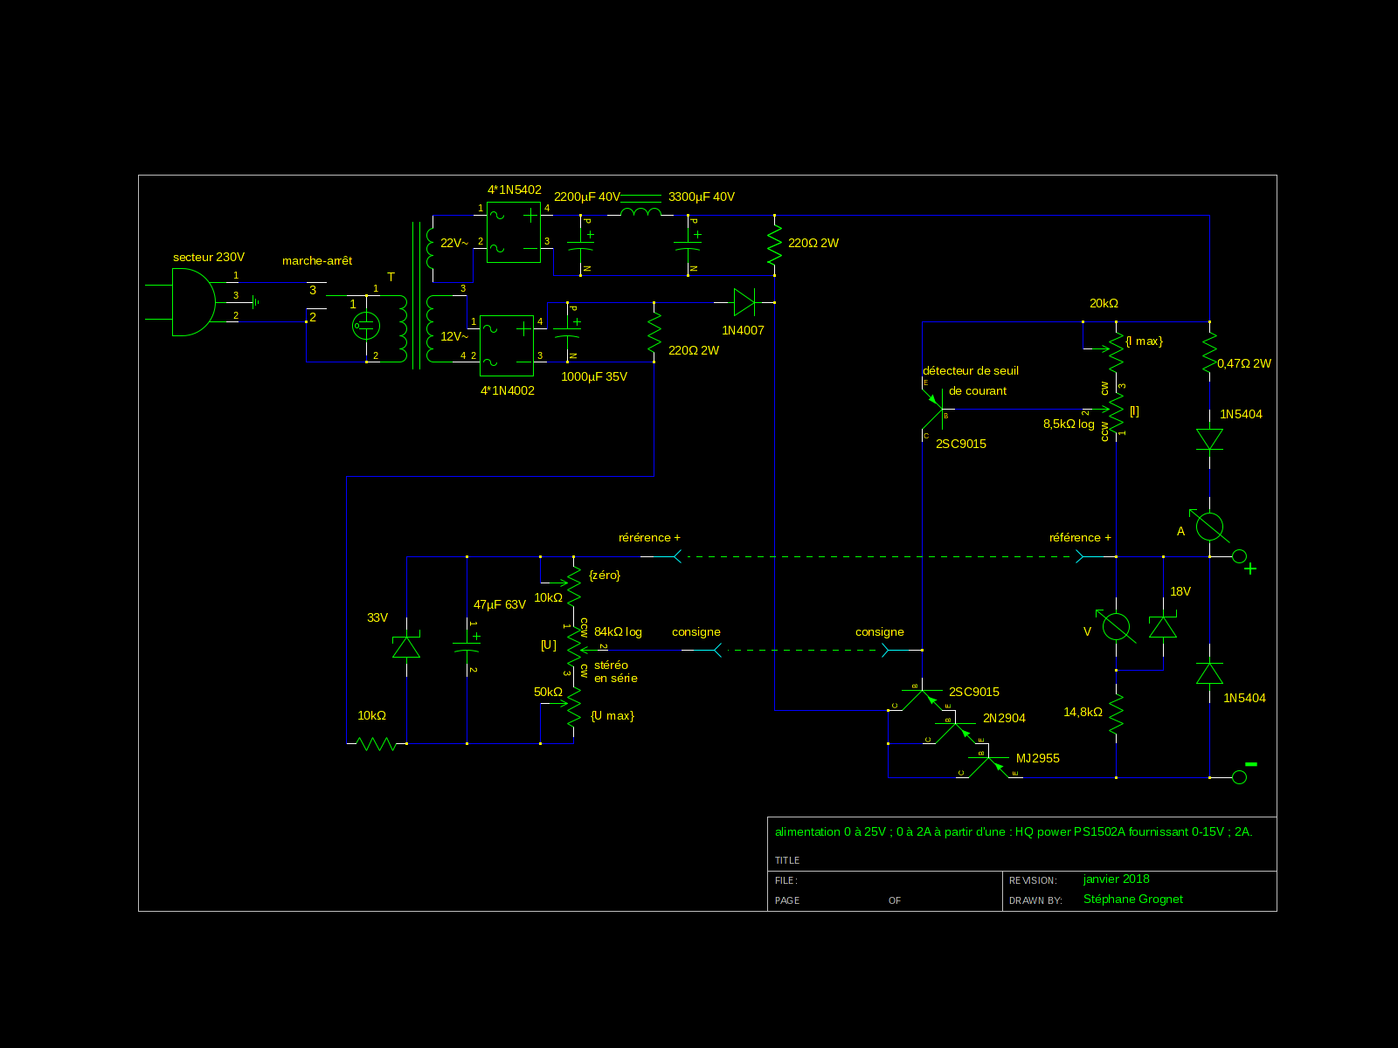Click the 47µF 63V capacitor symbol
The width and height of the screenshot is (1398, 1048).
click(467, 647)
